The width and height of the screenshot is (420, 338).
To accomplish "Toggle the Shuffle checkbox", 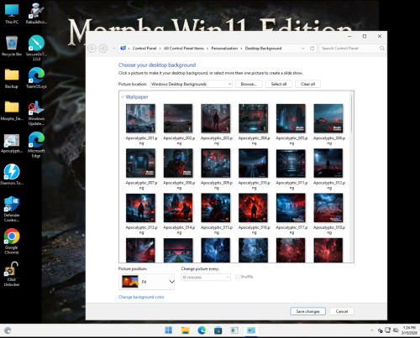I will 238,277.
